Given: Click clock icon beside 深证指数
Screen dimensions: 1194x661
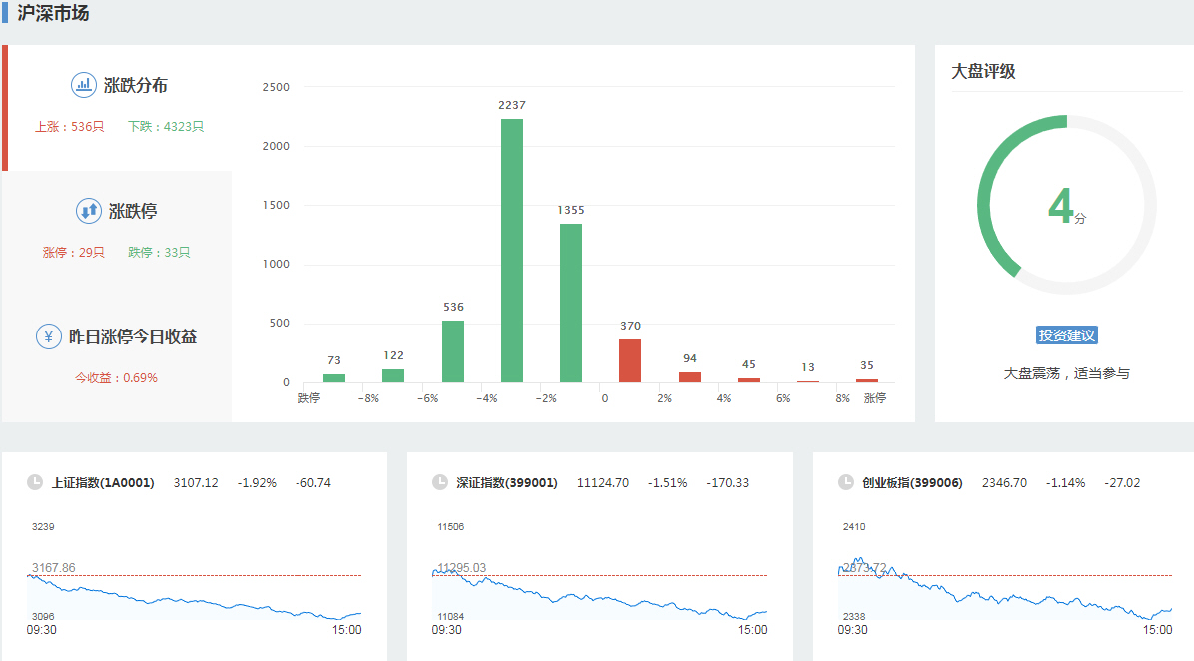Looking at the screenshot, I should coord(440,483).
